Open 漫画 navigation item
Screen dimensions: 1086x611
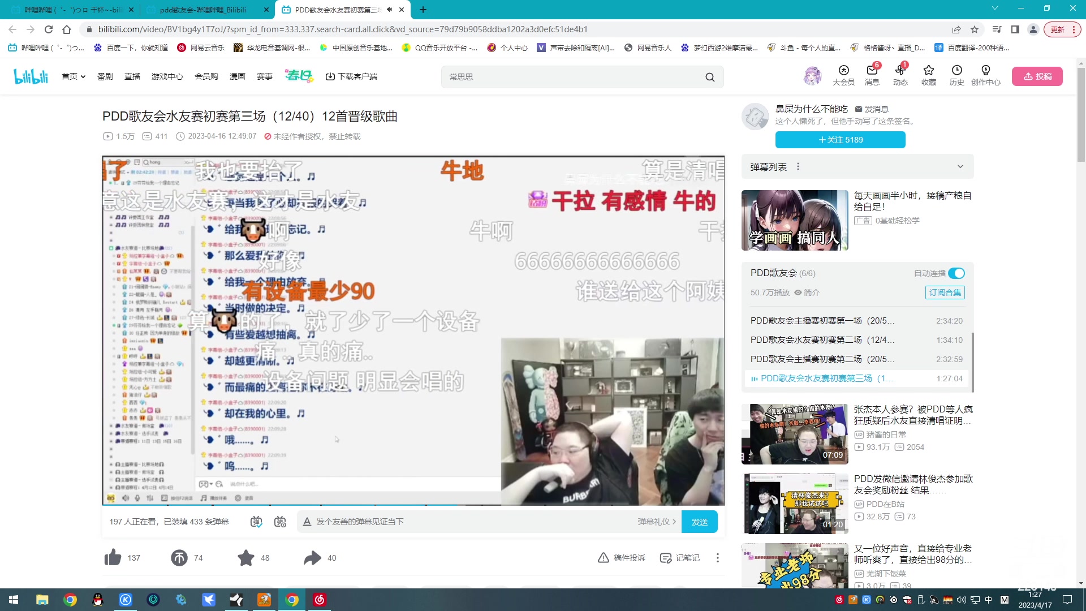click(x=238, y=76)
